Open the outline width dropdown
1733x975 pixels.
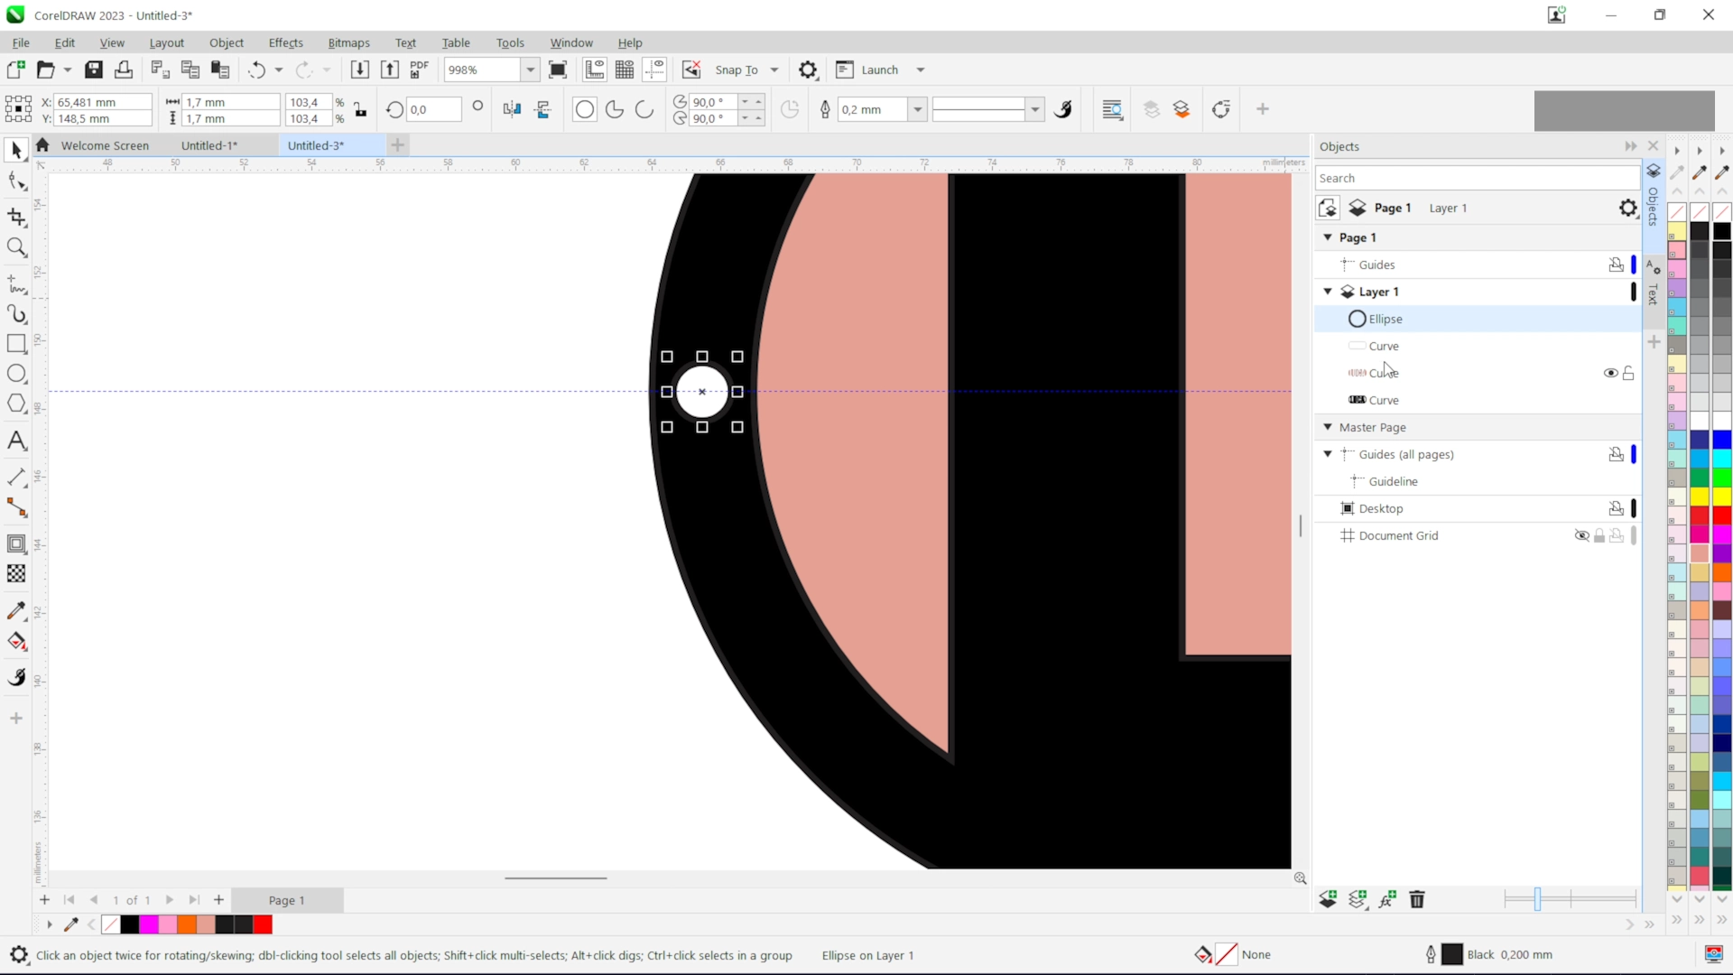click(x=917, y=109)
